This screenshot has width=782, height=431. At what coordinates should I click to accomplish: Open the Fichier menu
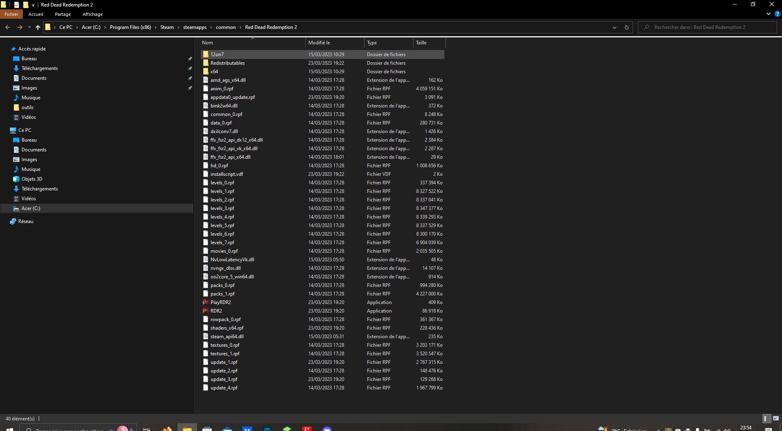coord(11,14)
